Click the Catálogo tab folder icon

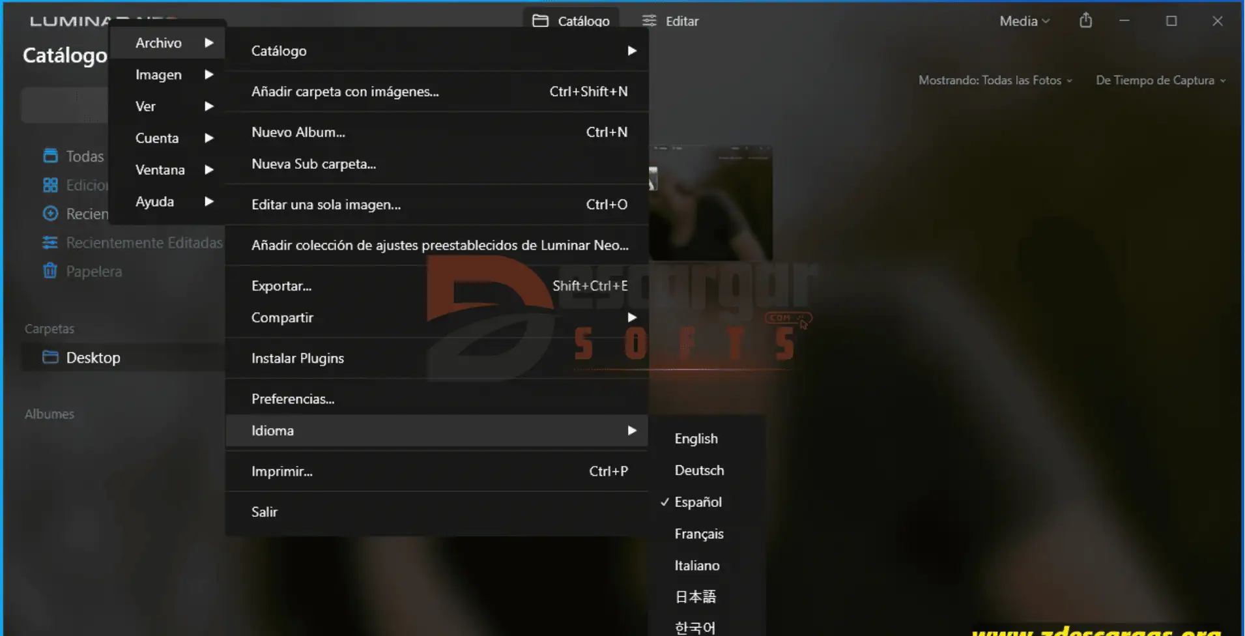pyautogui.click(x=540, y=21)
